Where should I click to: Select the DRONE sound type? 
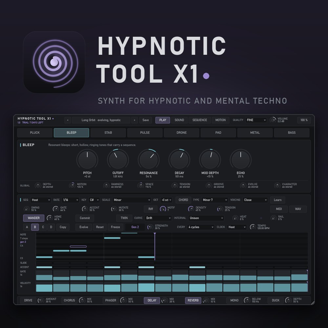point(182,133)
